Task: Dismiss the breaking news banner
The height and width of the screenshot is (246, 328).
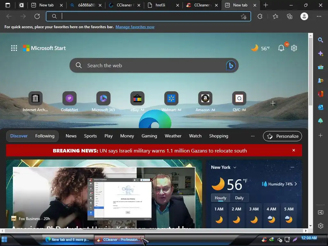Action: tap(294, 150)
